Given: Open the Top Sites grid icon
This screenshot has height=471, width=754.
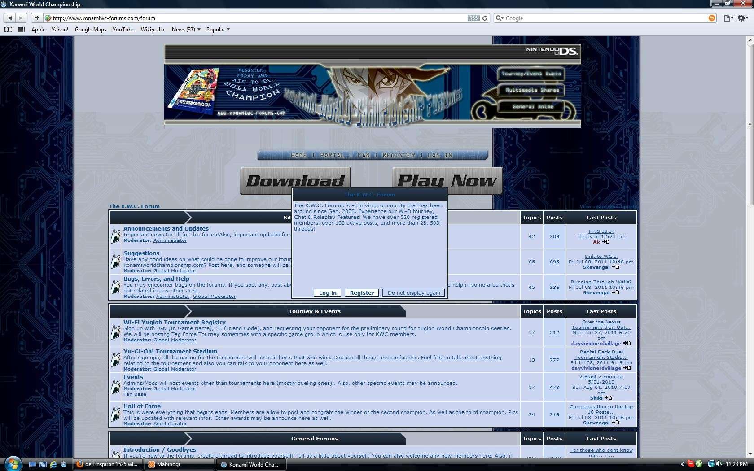Looking at the screenshot, I should pyautogui.click(x=22, y=30).
